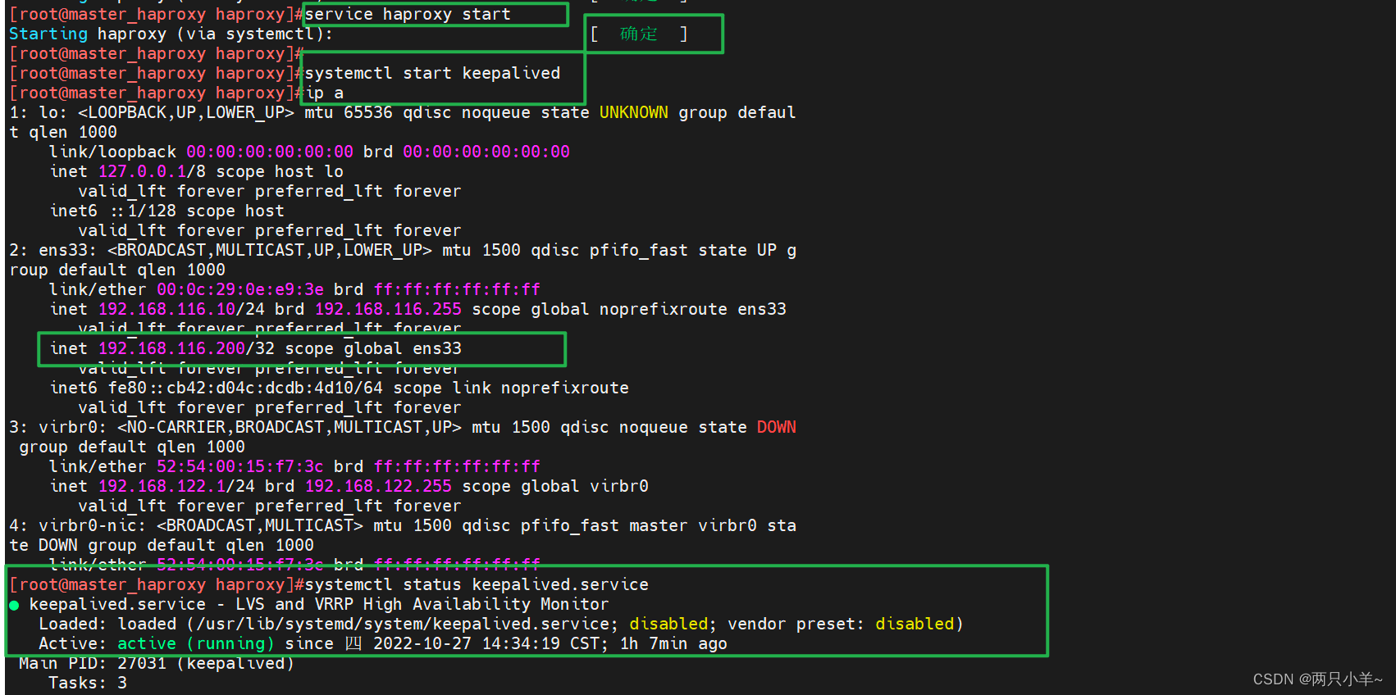
Task: Select 'systemctl start keepalived' command
Action: pyautogui.click(x=432, y=73)
